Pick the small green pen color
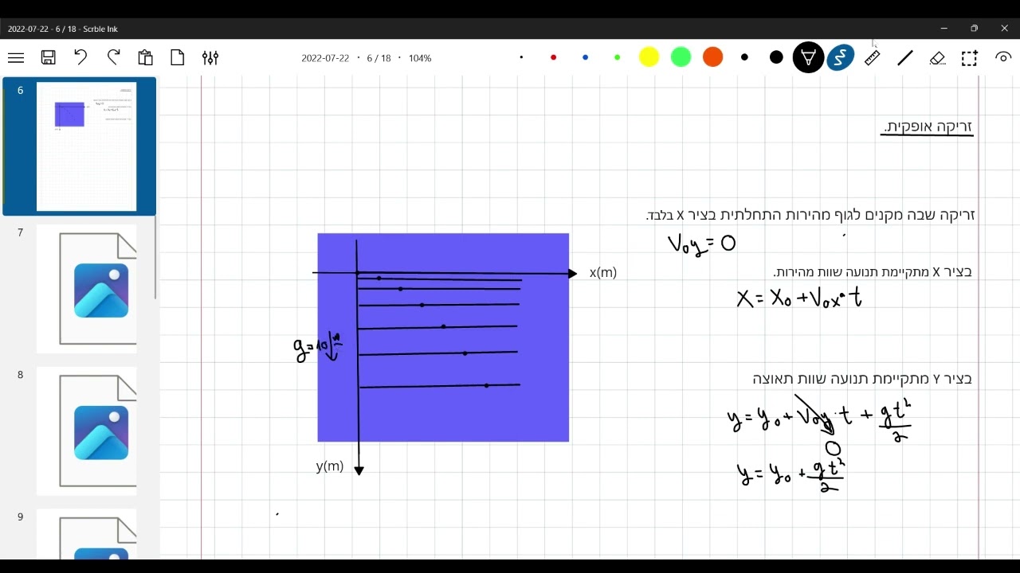Screen dimensions: 1020x573 [x=617, y=57]
